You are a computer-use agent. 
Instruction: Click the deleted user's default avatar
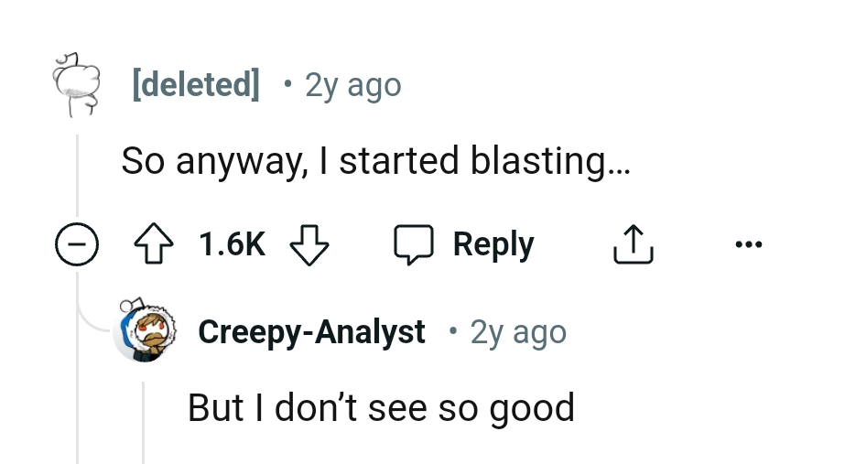[x=76, y=85]
